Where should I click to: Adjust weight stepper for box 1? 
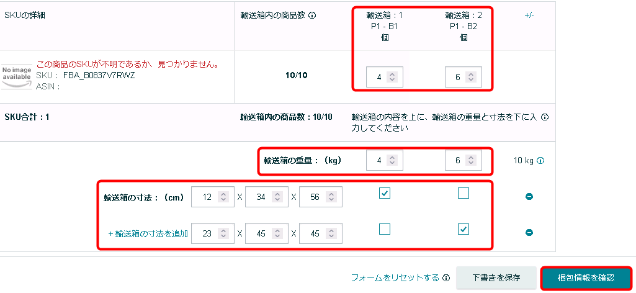(x=392, y=160)
